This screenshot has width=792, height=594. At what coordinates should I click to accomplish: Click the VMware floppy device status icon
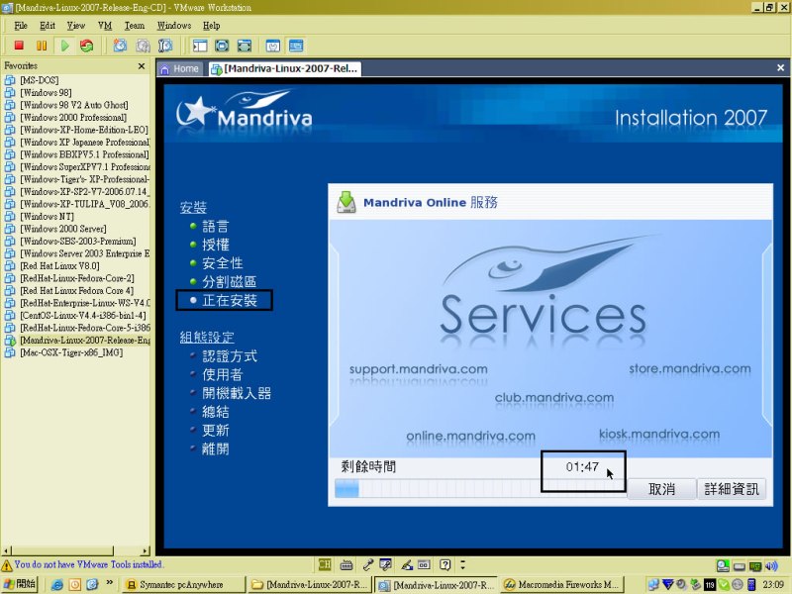pyautogui.click(x=740, y=566)
